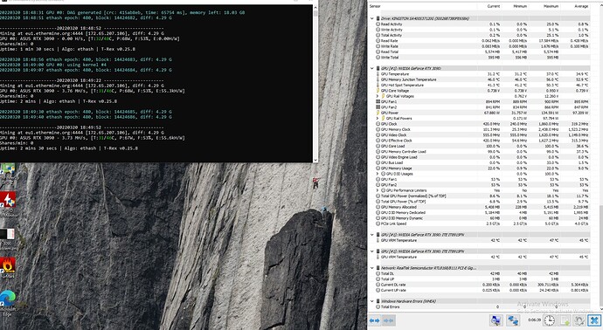Viewport: 603px width, 330px height.
Task: Click the DAG generated line in the console
Action: (x=122, y=13)
